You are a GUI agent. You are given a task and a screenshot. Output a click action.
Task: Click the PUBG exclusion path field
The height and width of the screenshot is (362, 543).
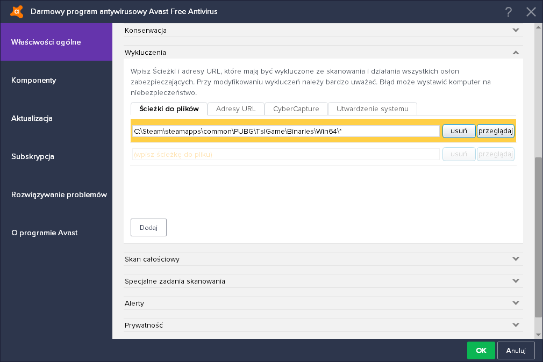(286, 131)
